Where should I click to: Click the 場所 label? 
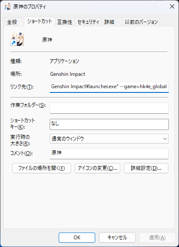pyautogui.click(x=16, y=74)
